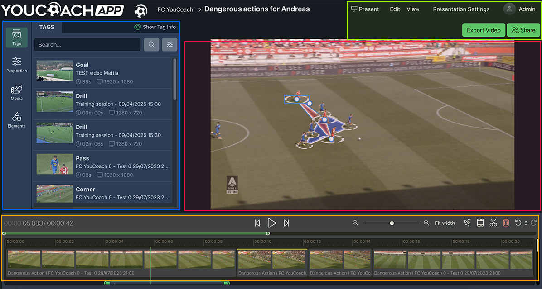Click the video preview canvas
The width and height of the screenshot is (542, 289).
point(362,124)
